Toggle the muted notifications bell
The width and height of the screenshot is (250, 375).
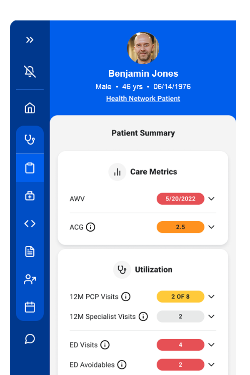coord(30,71)
